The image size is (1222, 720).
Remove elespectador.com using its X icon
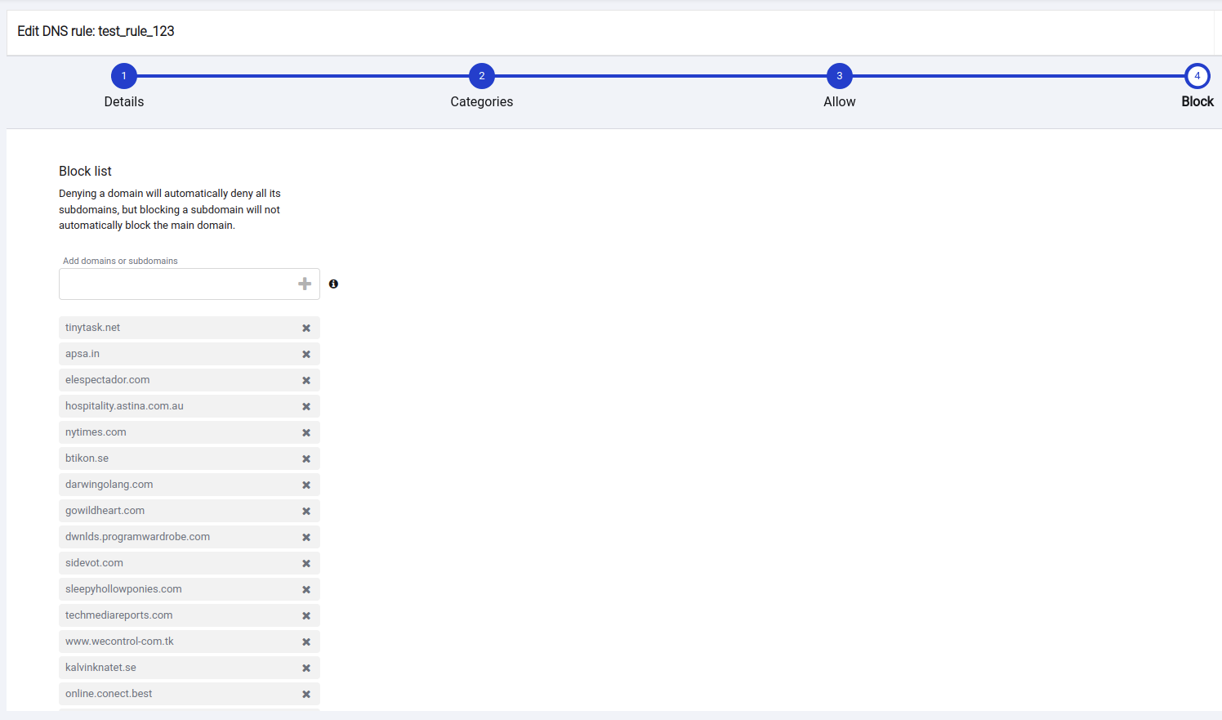tap(306, 380)
